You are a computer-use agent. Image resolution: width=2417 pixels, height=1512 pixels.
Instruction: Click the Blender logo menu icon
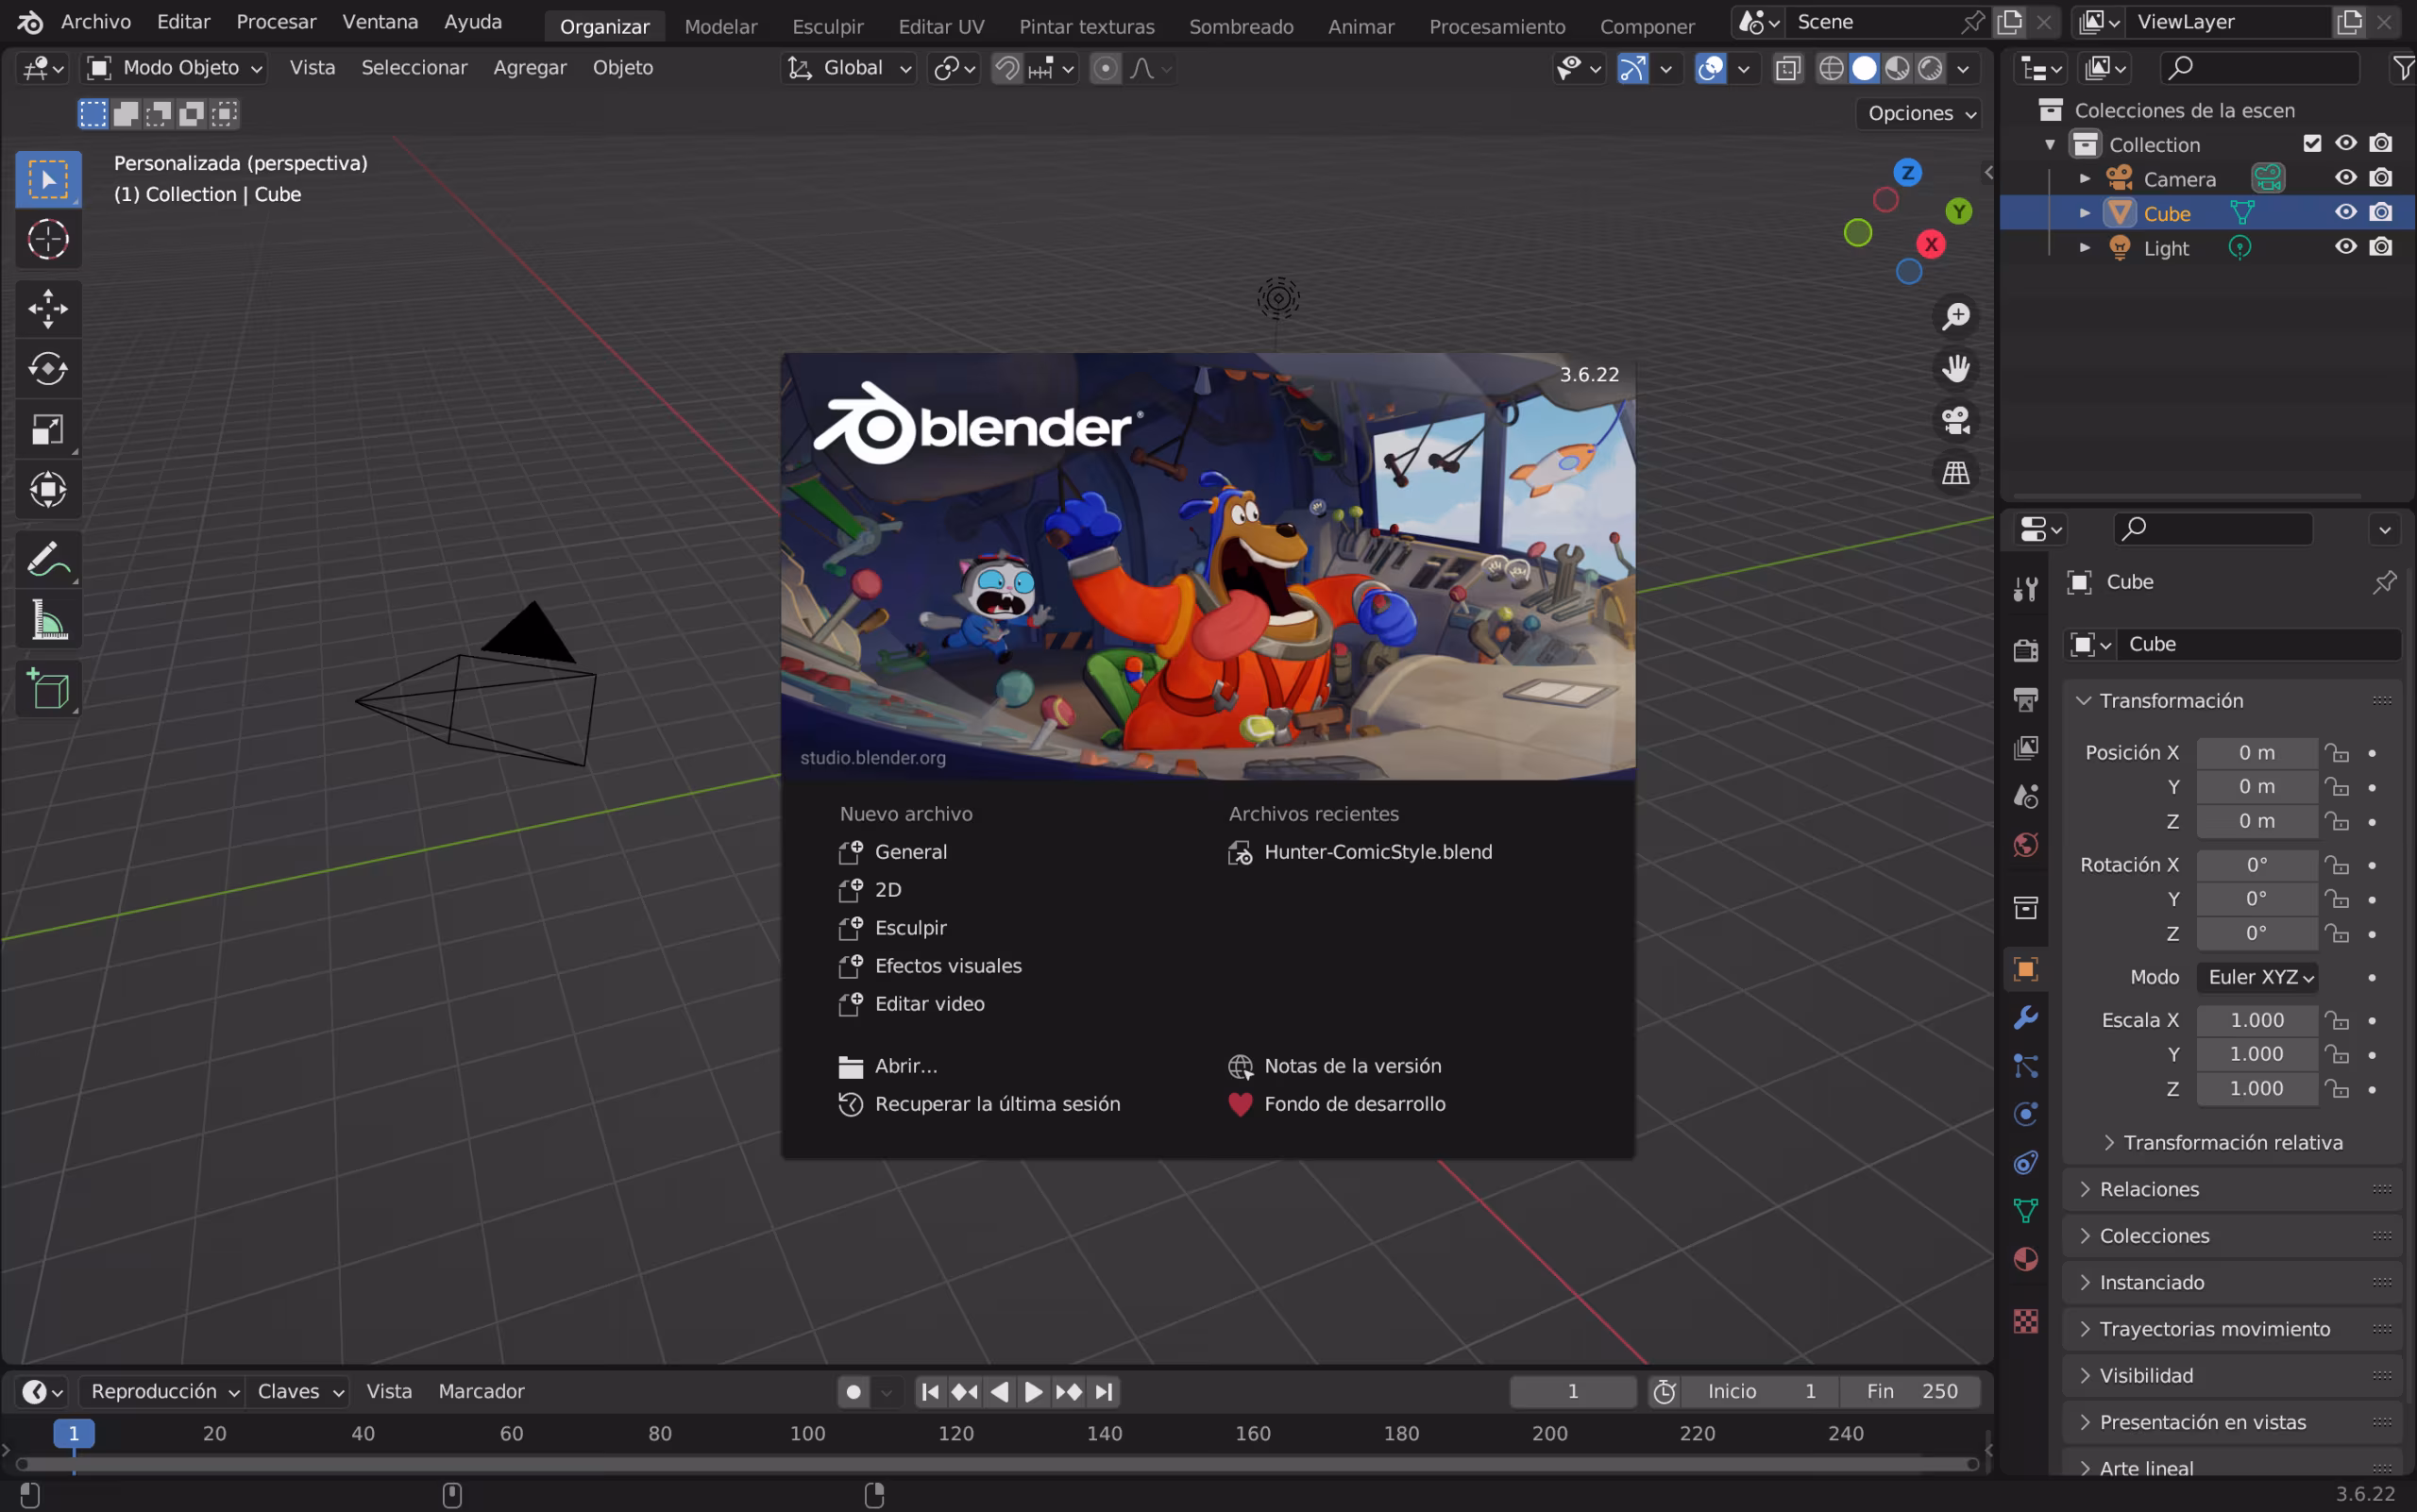point(29,22)
